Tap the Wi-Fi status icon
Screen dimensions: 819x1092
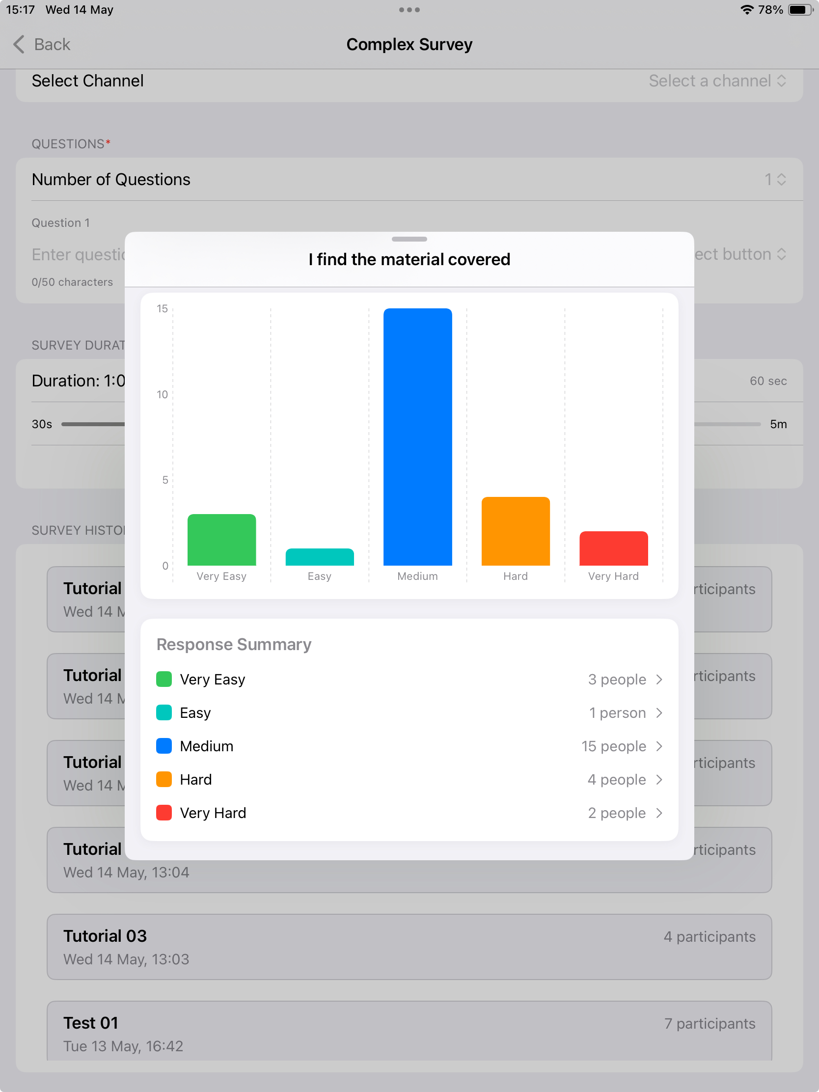click(747, 10)
